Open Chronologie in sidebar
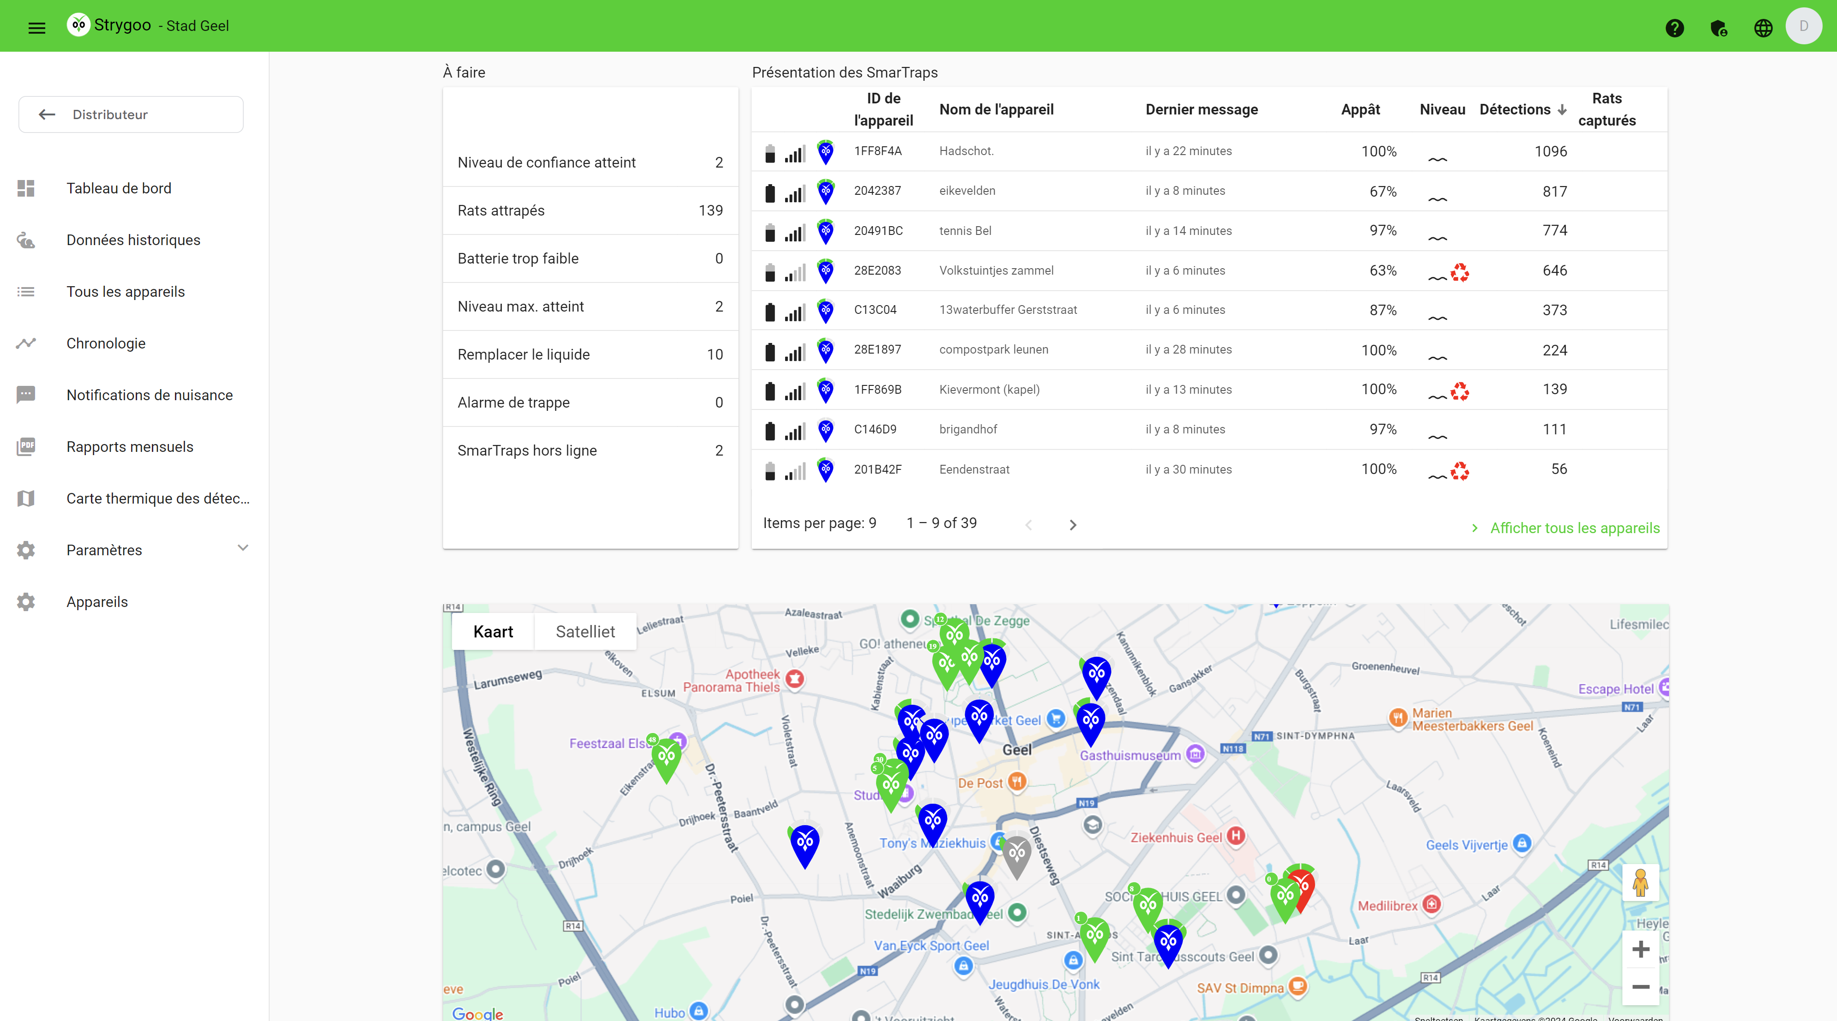Image resolution: width=1837 pixels, height=1021 pixels. pos(134,344)
